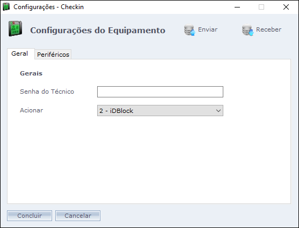Click the Enviar database upload icon
This screenshot has height=228, width=299.
(189, 29)
